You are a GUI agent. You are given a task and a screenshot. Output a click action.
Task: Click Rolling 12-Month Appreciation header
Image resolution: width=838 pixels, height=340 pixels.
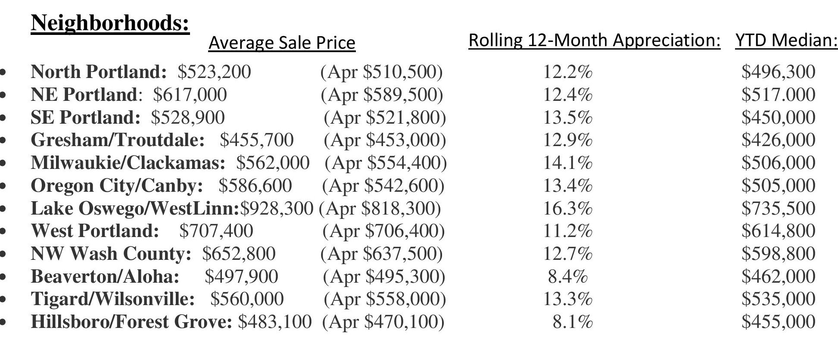point(595,40)
